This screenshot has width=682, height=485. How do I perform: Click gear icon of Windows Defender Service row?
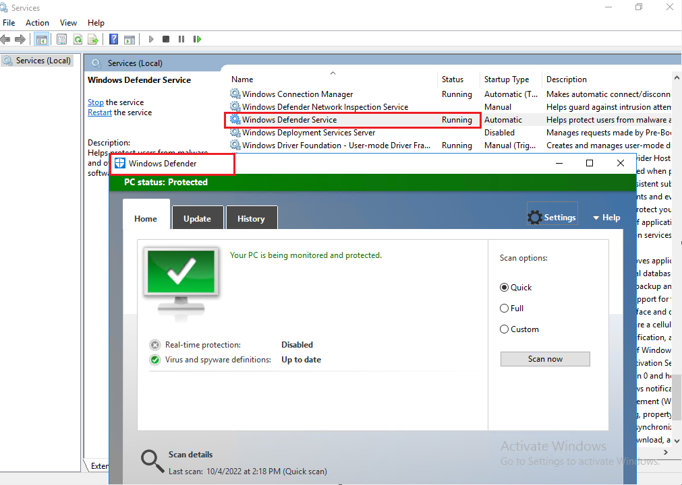235,119
